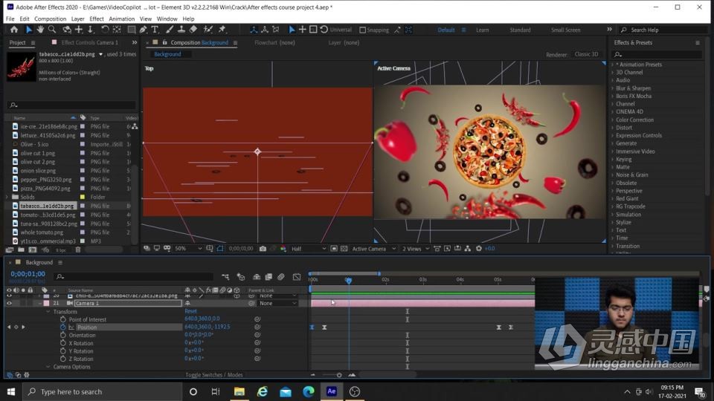This screenshot has width=714, height=401.
Task: Click Reset next to Transform
Action: tap(191, 311)
